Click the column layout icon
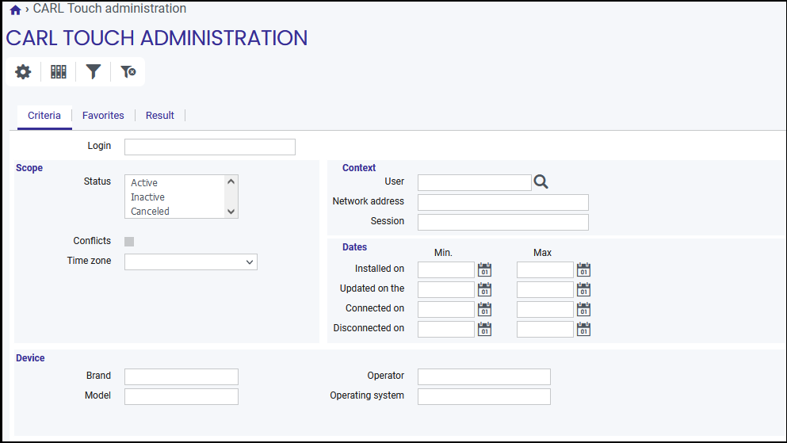The width and height of the screenshot is (787, 443). [58, 72]
